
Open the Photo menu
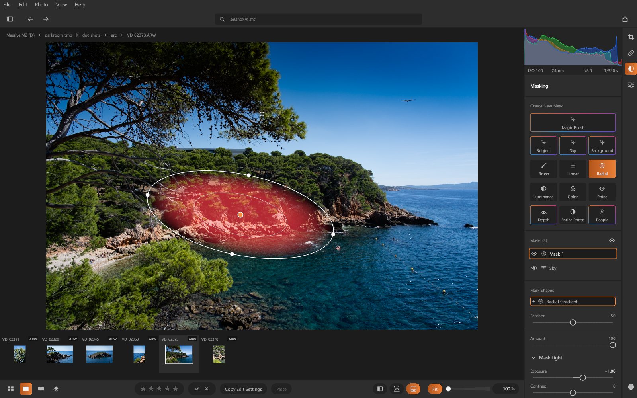(41, 5)
